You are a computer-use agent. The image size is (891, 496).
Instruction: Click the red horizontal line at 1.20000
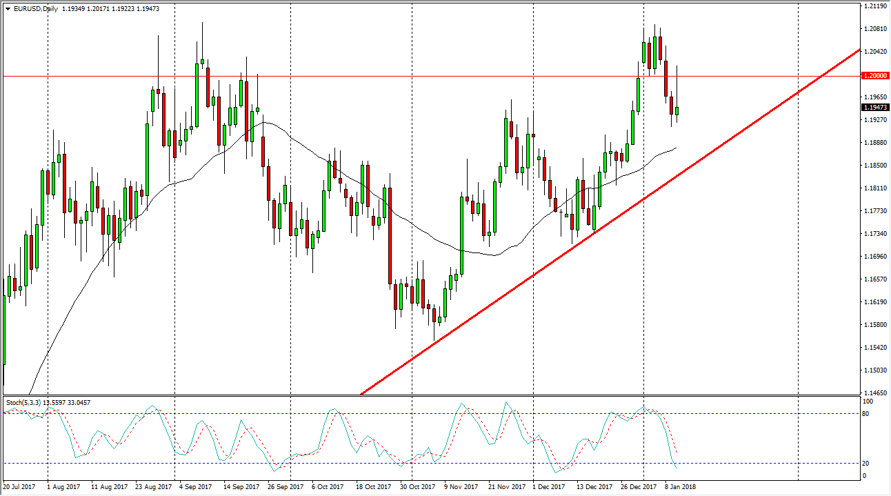click(x=414, y=75)
